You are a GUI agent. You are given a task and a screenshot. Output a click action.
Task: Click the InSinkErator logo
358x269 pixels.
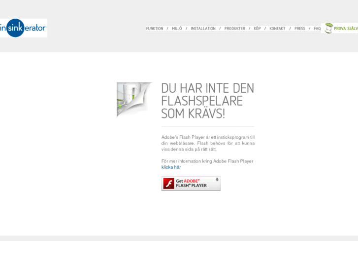pos(24,28)
